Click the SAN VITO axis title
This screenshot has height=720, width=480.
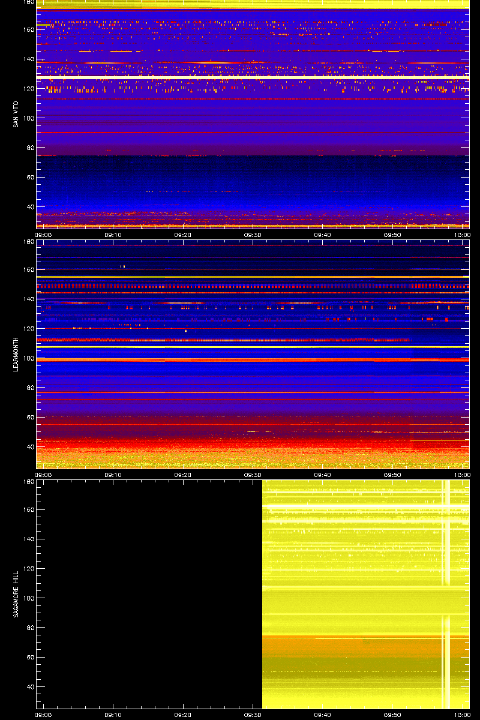pyautogui.click(x=16, y=114)
